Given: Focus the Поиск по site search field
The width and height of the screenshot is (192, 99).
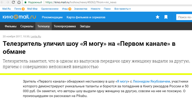Looking at the screenshot, I should [x=184, y=17].
